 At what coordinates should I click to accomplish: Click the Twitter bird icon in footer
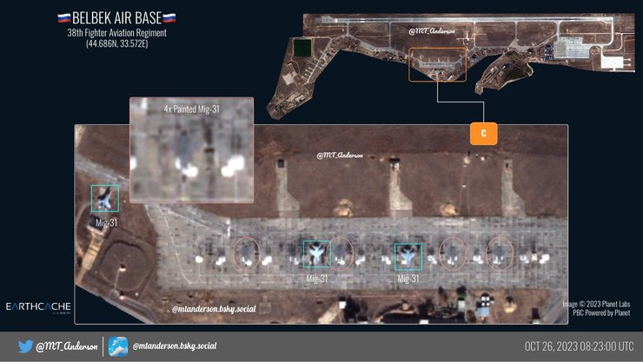(26, 346)
